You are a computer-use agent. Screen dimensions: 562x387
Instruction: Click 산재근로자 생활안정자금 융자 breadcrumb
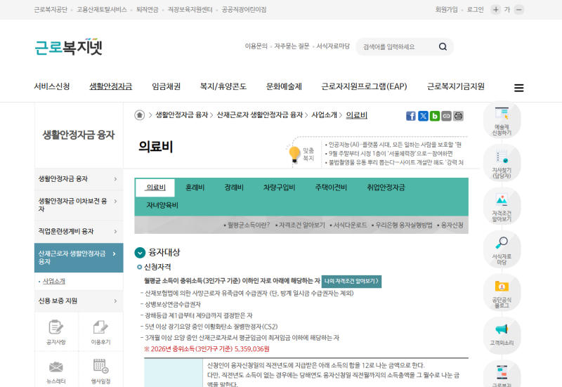tap(260, 115)
